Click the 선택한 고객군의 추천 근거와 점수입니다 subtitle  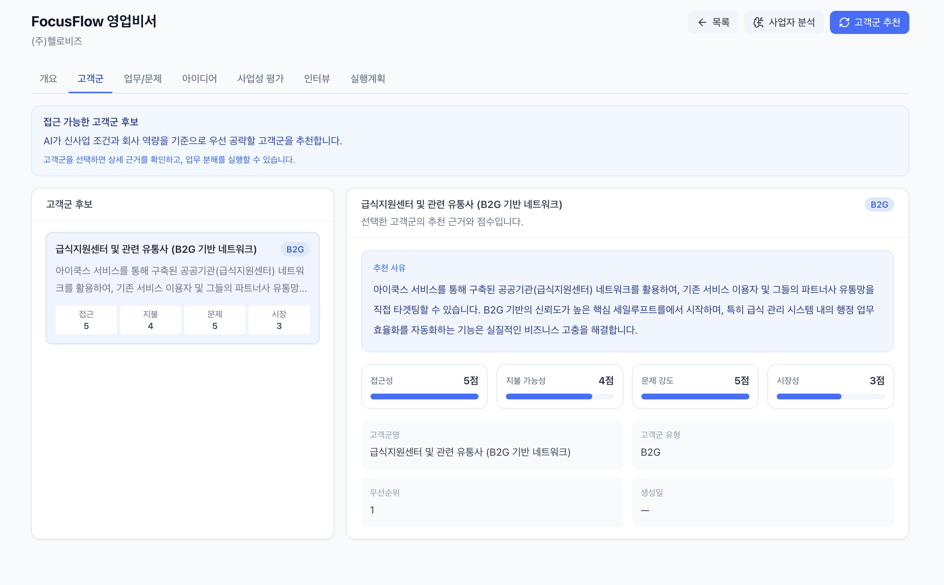click(x=442, y=222)
